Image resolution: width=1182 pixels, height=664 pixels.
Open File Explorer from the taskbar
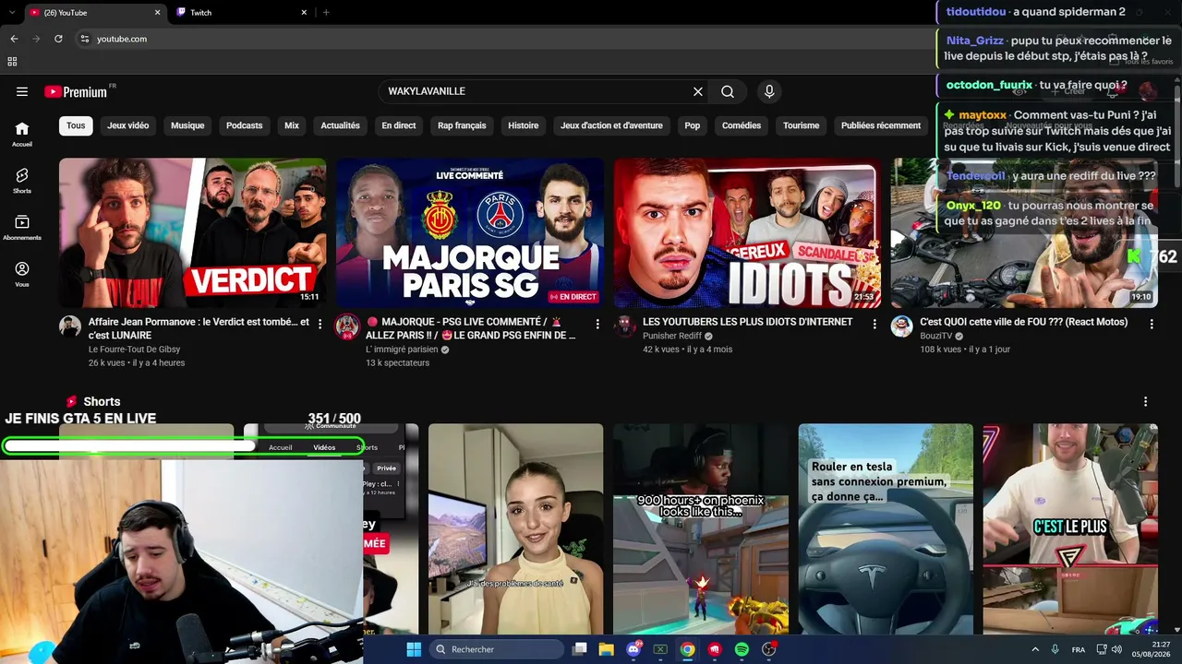click(606, 649)
